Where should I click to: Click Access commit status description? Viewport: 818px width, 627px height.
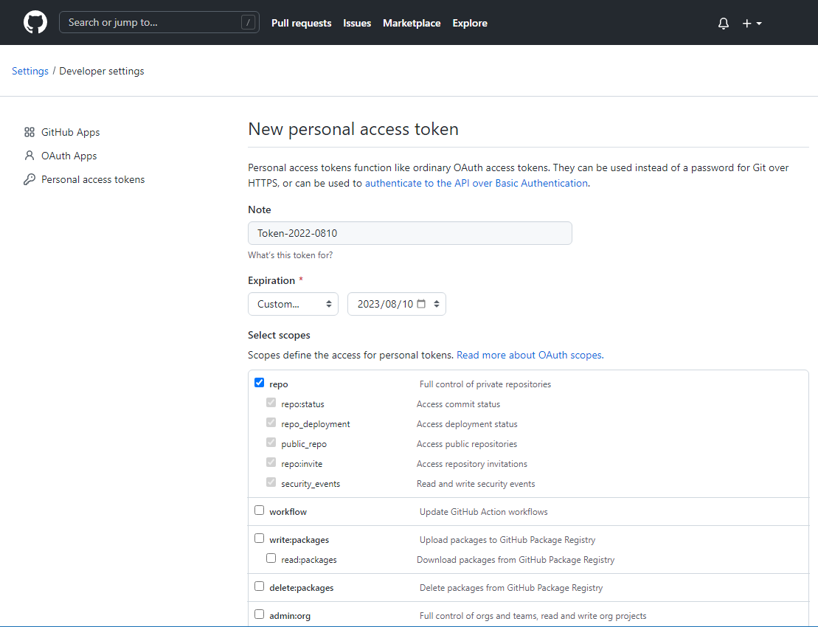458,404
